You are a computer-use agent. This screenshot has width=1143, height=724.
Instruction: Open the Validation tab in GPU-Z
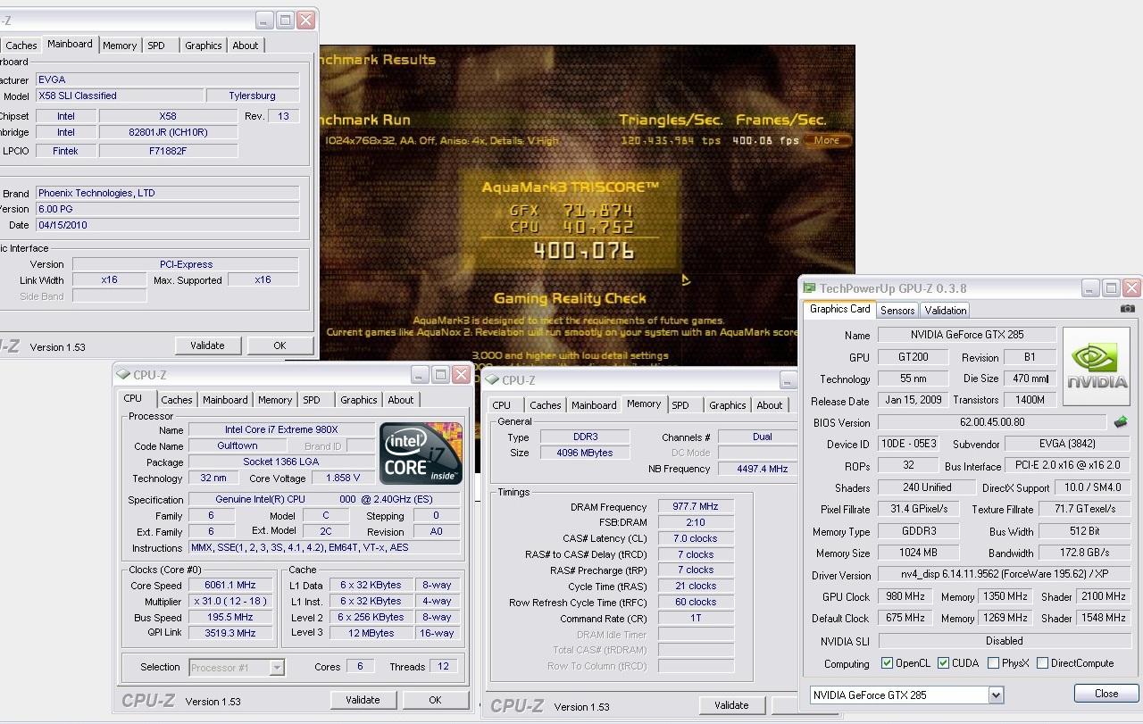(945, 310)
